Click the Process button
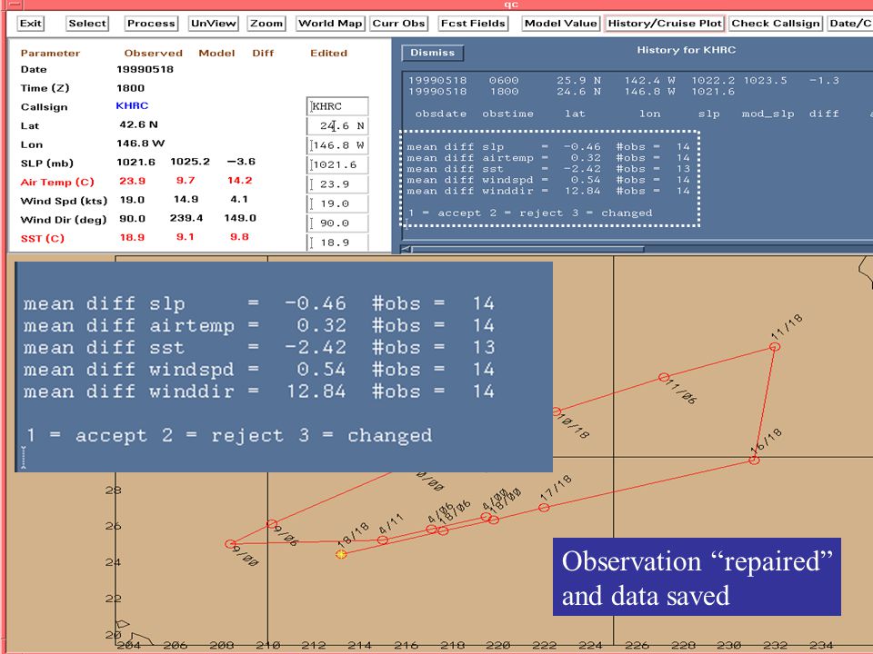 pyautogui.click(x=151, y=24)
